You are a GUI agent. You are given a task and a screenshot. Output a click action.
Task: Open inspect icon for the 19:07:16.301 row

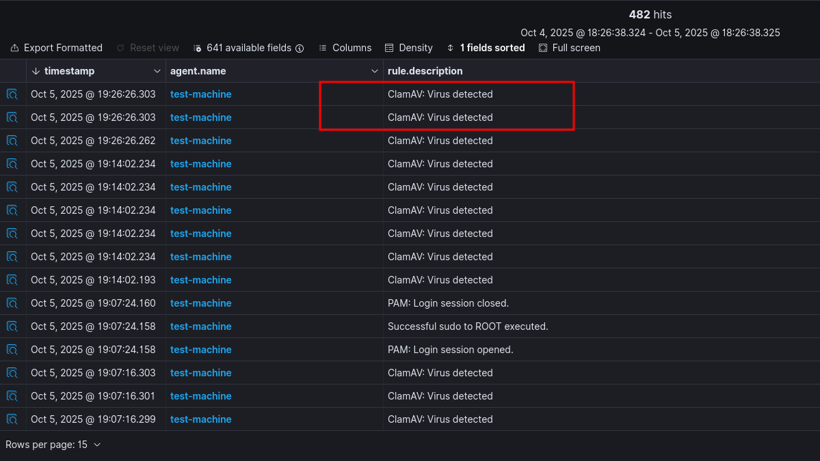(x=12, y=396)
